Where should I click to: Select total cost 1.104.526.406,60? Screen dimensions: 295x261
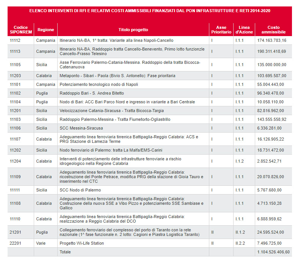[273, 252]
